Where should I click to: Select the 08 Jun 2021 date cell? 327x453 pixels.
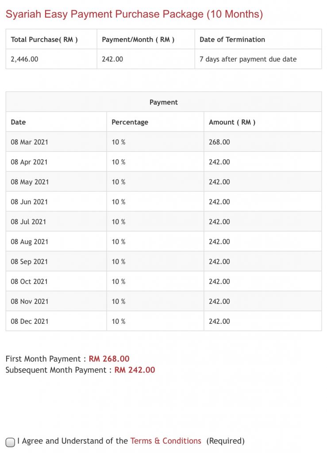(x=29, y=202)
